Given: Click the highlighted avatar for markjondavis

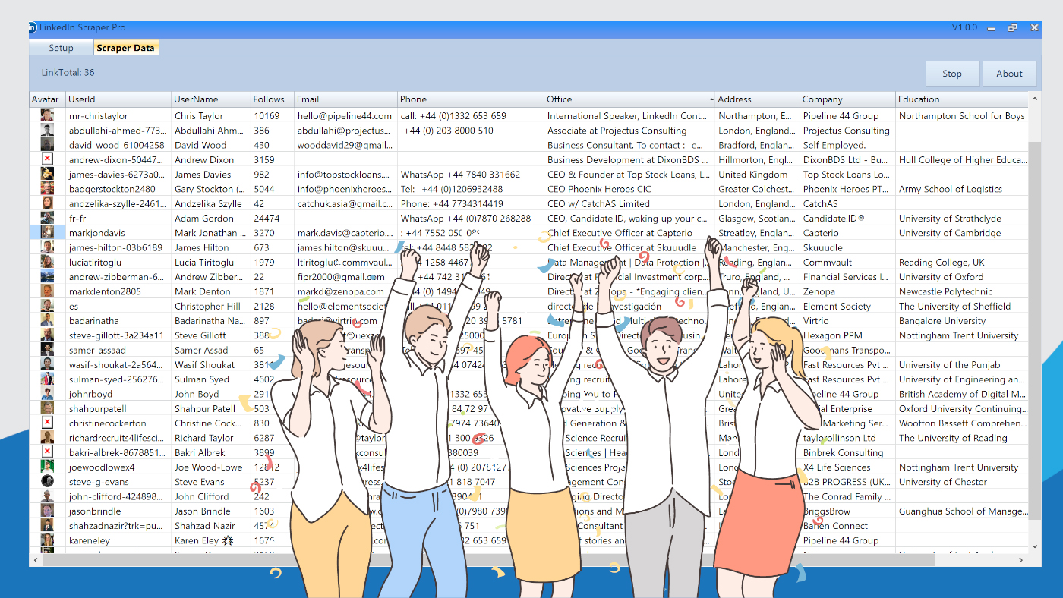Looking at the screenshot, I should pyautogui.click(x=47, y=233).
